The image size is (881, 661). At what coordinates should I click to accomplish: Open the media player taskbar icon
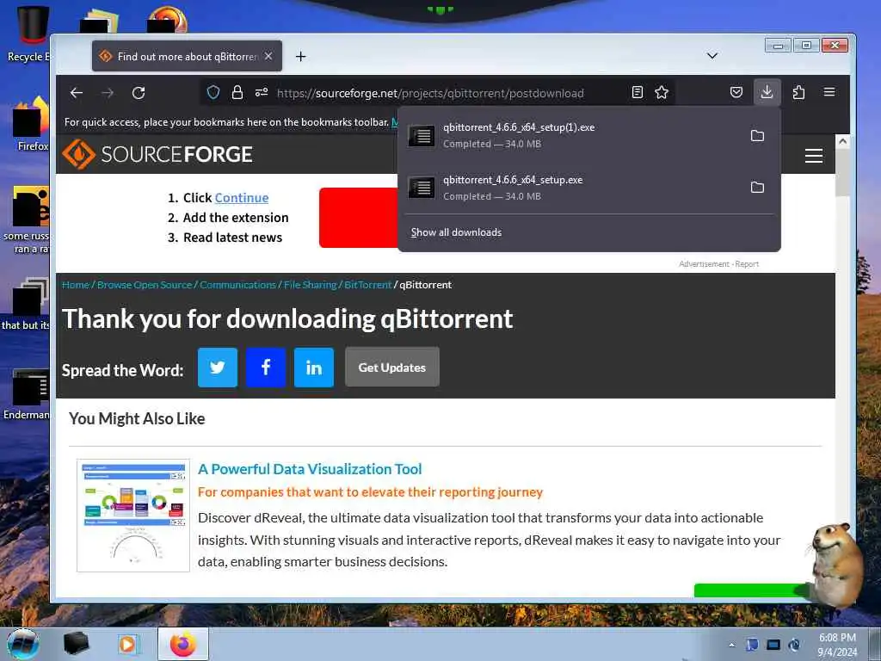click(x=128, y=644)
